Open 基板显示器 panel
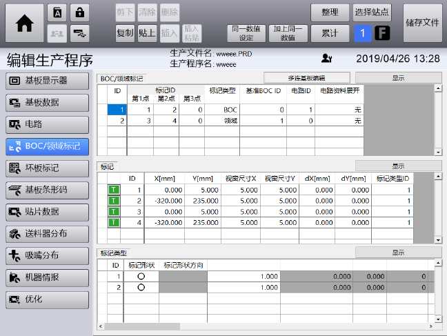Screen dimensions: 447x336 point(48,81)
